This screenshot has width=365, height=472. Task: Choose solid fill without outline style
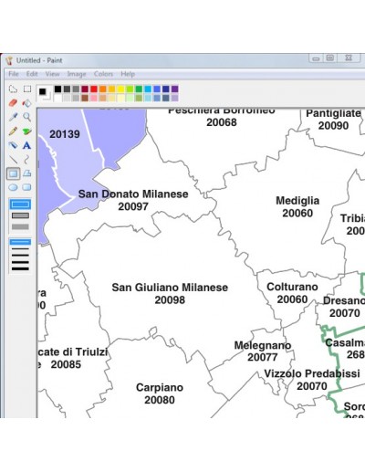(20, 226)
